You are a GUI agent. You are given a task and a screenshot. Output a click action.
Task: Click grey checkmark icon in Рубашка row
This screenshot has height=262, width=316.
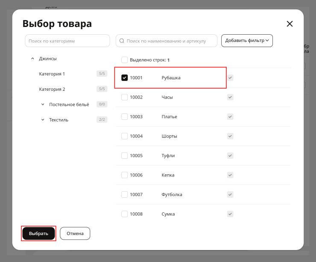click(x=230, y=78)
